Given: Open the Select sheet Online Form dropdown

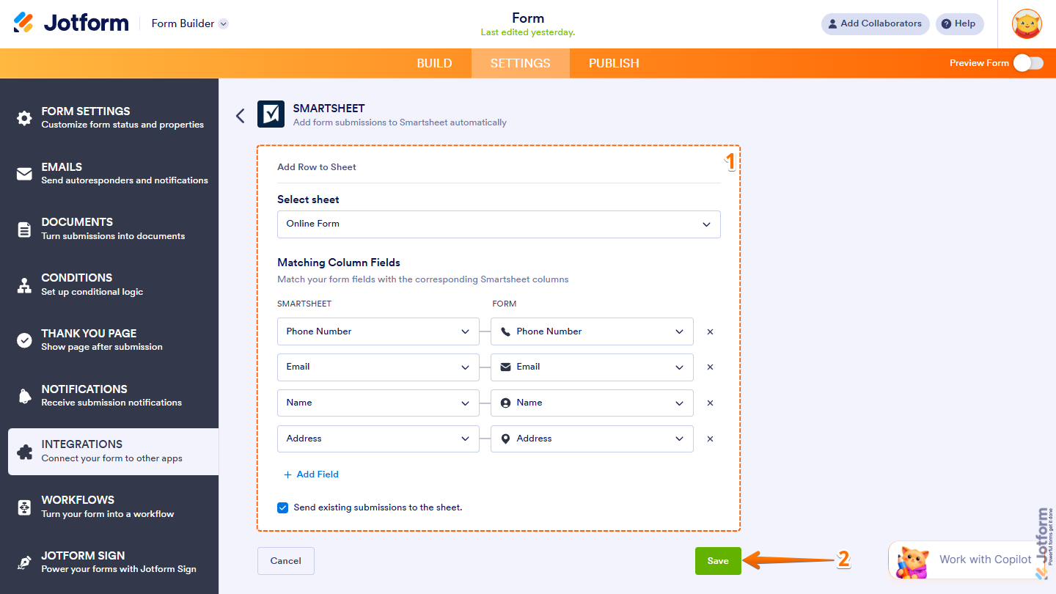Looking at the screenshot, I should [499, 224].
